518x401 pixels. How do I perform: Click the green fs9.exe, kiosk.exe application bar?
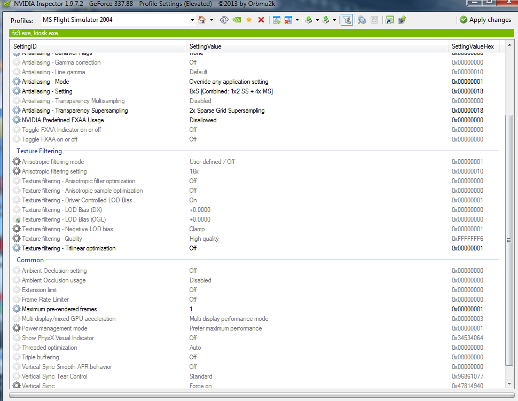[262, 33]
